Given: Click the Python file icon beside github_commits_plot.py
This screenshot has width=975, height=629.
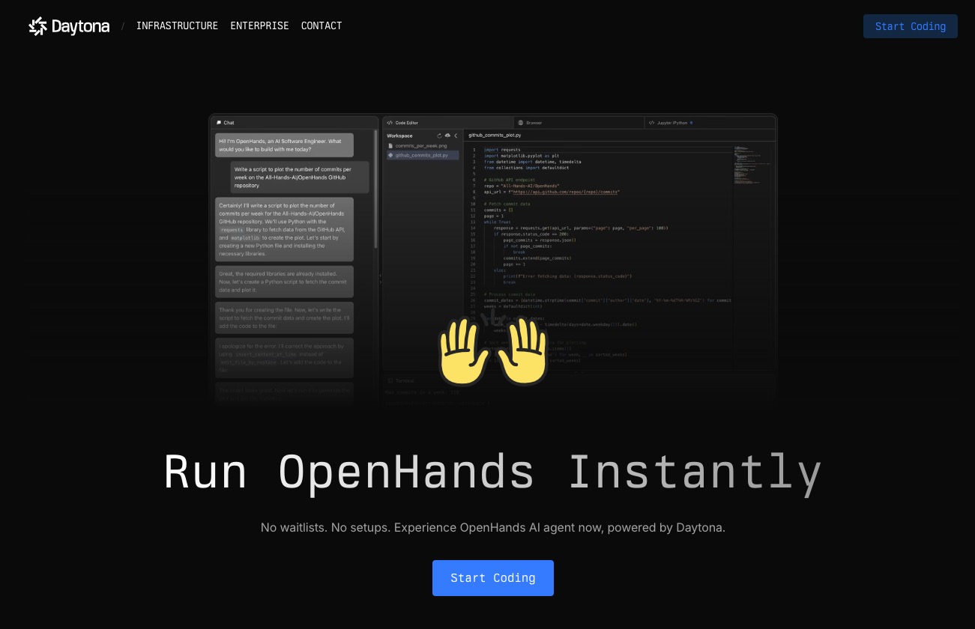Looking at the screenshot, I should pos(390,155).
